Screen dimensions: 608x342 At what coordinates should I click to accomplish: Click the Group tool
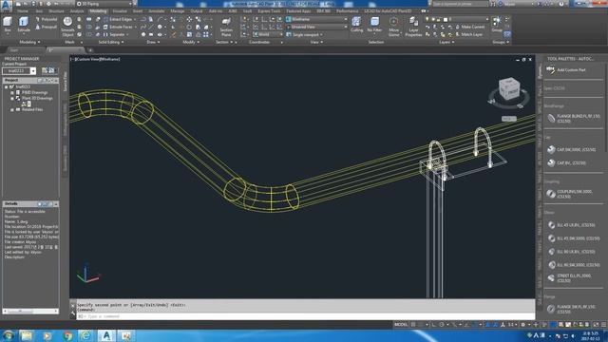tap(496, 25)
